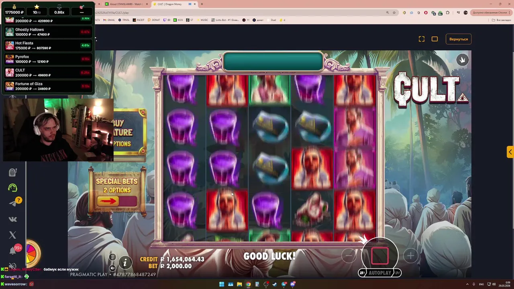The height and width of the screenshot is (289, 514).
Task: Open GMAIL bookmark
Action: (109, 20)
